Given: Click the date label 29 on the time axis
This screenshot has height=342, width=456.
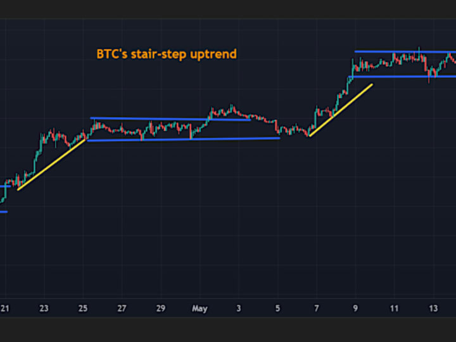Looking at the screenshot, I should click(161, 308).
